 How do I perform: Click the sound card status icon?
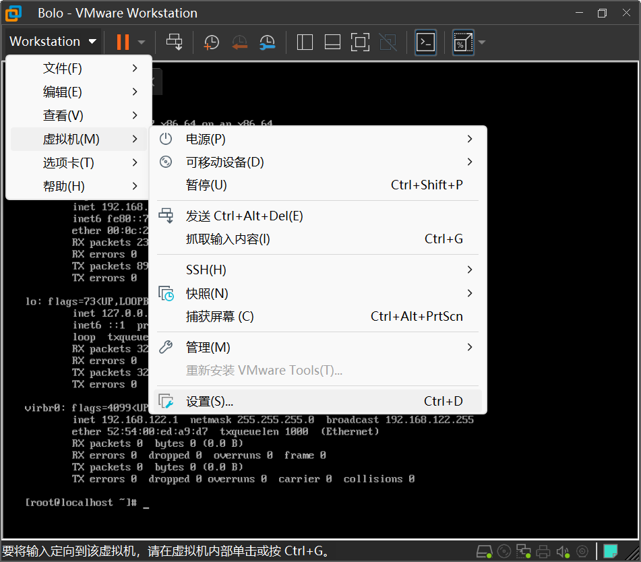pyautogui.click(x=563, y=552)
